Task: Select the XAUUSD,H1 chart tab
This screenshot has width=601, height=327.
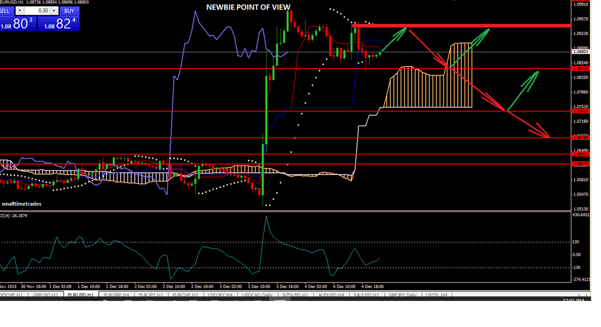Action: tap(366, 295)
